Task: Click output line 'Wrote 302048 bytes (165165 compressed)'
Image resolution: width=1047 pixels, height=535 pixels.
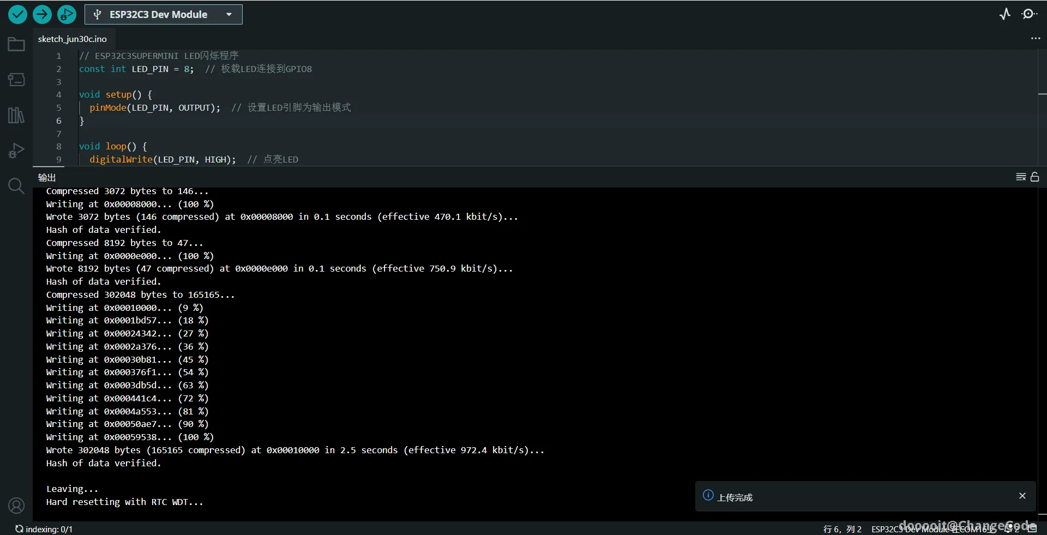Action: [295, 450]
